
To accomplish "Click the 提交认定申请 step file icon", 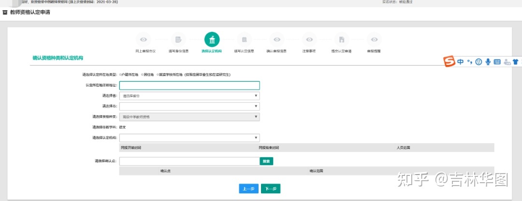I will point(342,40).
